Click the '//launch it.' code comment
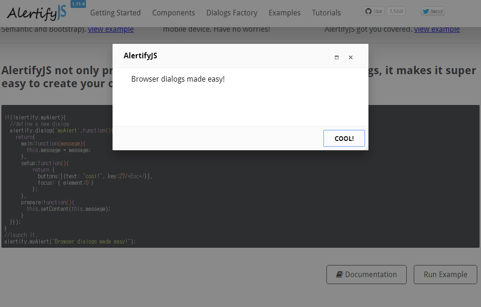 coord(21,235)
